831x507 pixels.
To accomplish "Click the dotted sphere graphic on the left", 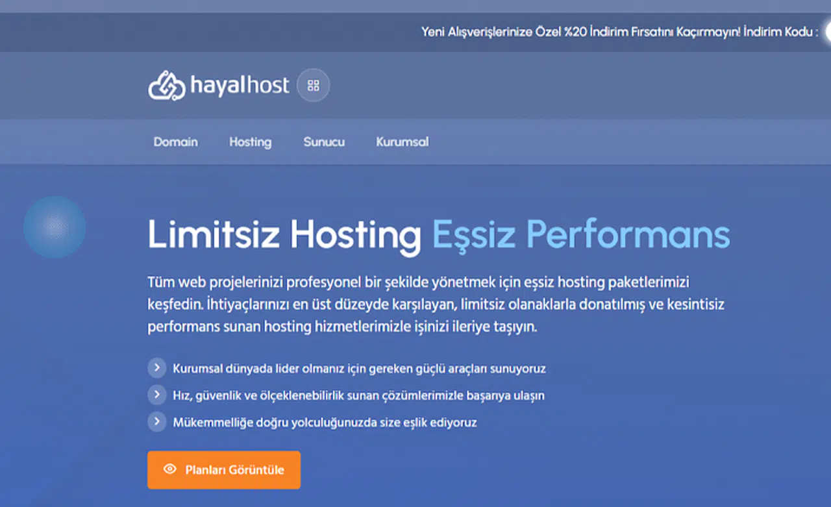I will click(55, 227).
